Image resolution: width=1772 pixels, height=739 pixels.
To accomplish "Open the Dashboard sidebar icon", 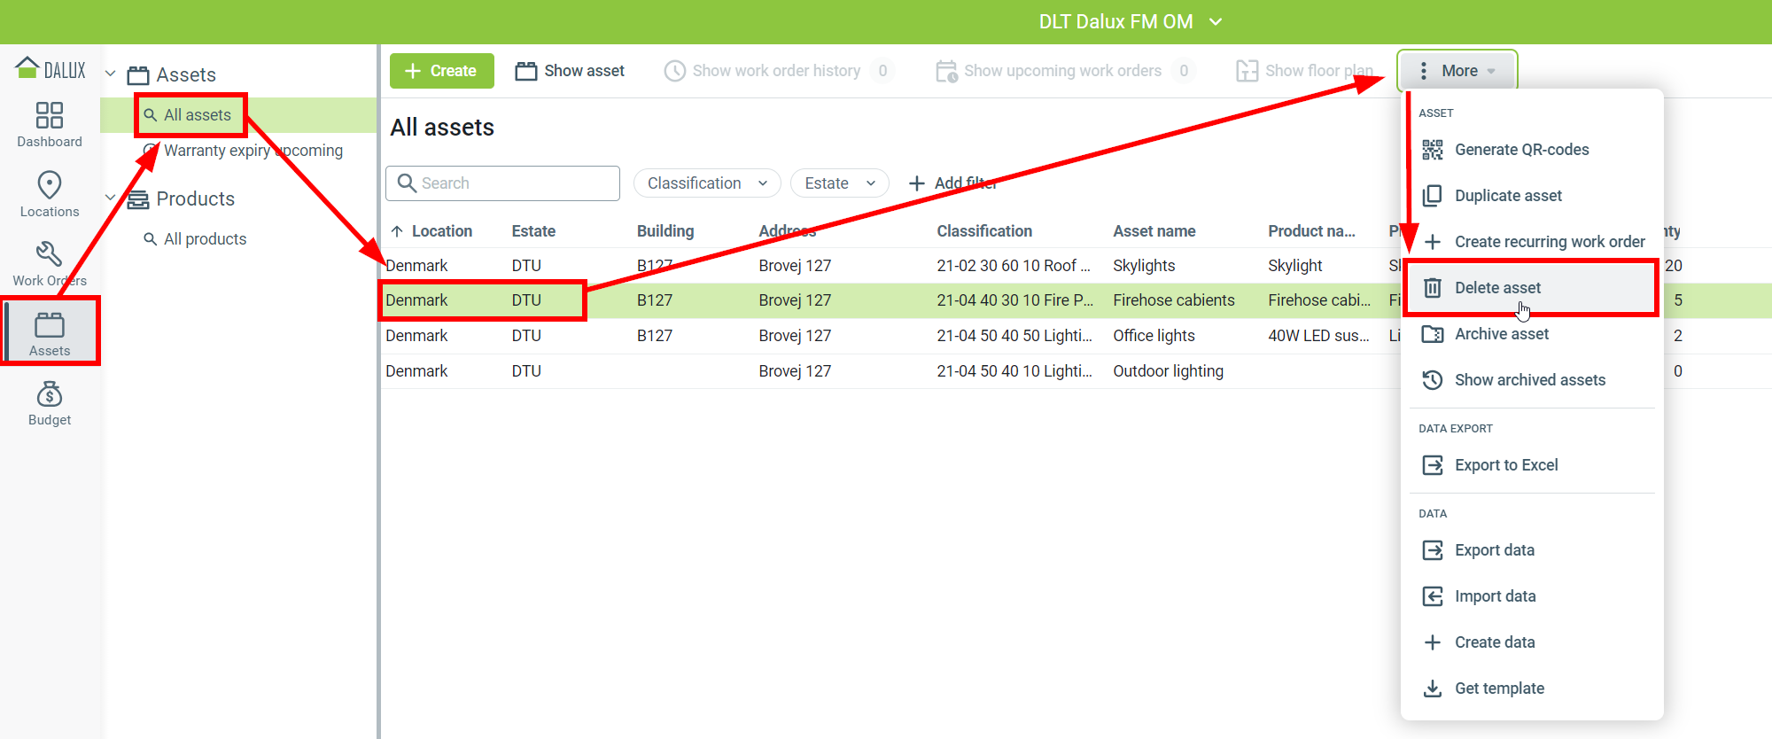I will pos(49,116).
